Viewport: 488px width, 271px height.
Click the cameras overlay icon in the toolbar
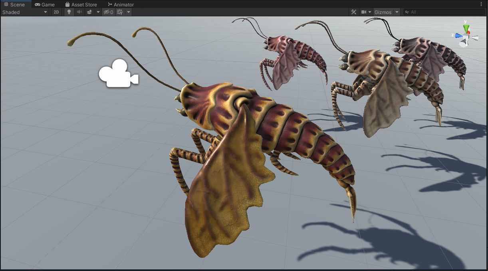click(364, 12)
